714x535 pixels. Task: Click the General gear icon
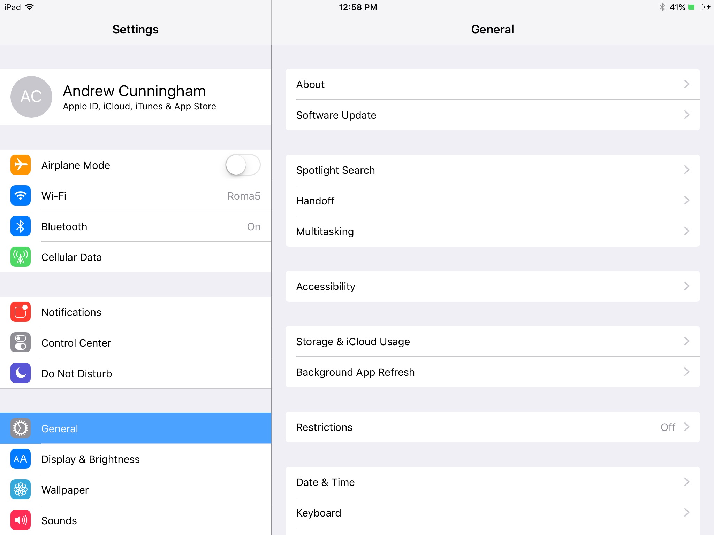[20, 428]
